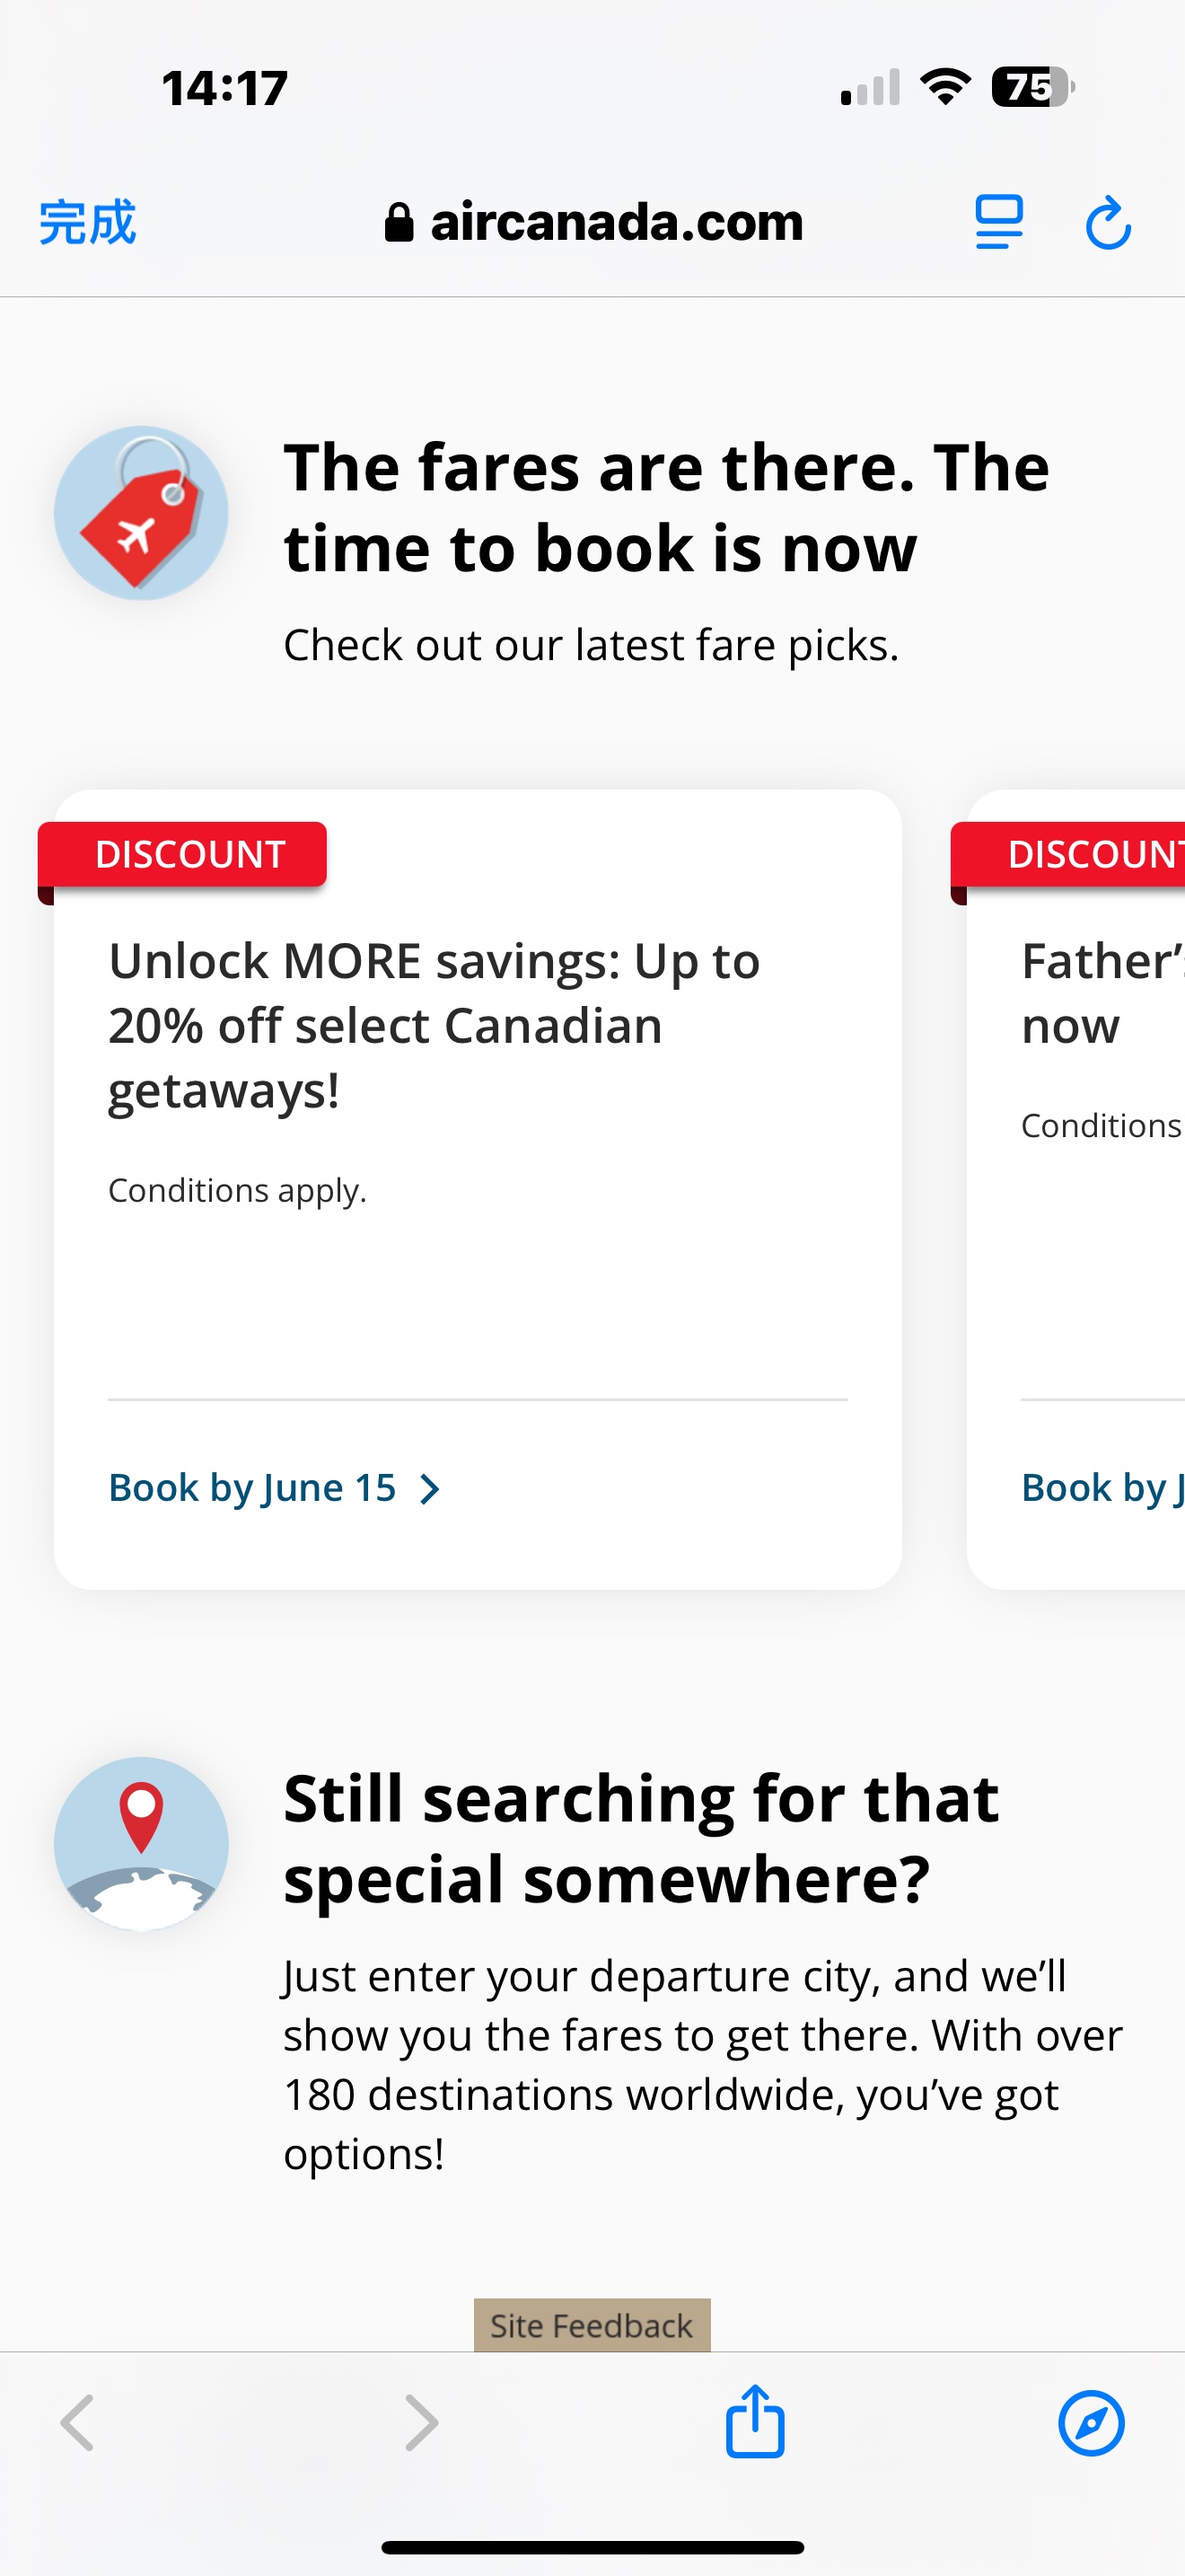Open the Safari compass browser icon
The height and width of the screenshot is (2576, 1185).
1092,2422
